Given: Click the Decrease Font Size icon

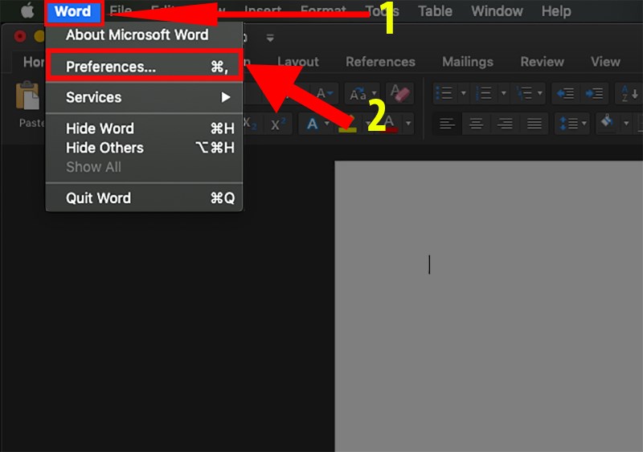Looking at the screenshot, I should point(325,93).
